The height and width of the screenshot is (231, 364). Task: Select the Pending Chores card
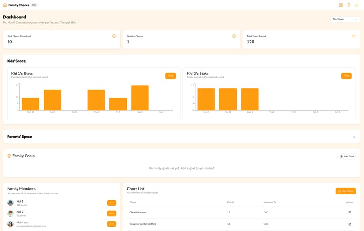[x=182, y=39]
